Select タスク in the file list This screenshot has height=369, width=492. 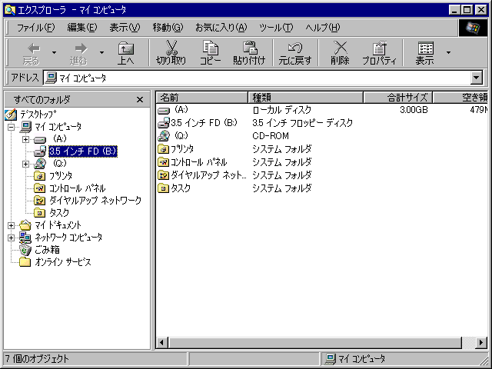pyautogui.click(x=181, y=188)
